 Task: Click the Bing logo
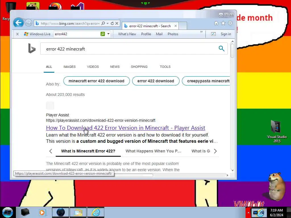(x=32, y=48)
